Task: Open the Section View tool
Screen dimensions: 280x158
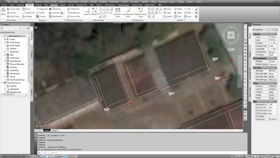Action: (73, 17)
